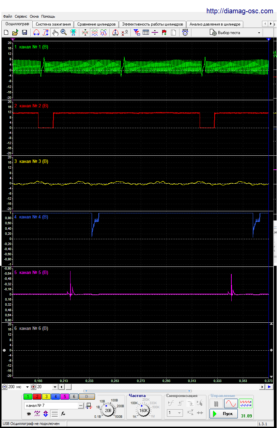Open the Файл menu
Image resolution: width=278 pixels, height=428 pixels.
pos(7,16)
